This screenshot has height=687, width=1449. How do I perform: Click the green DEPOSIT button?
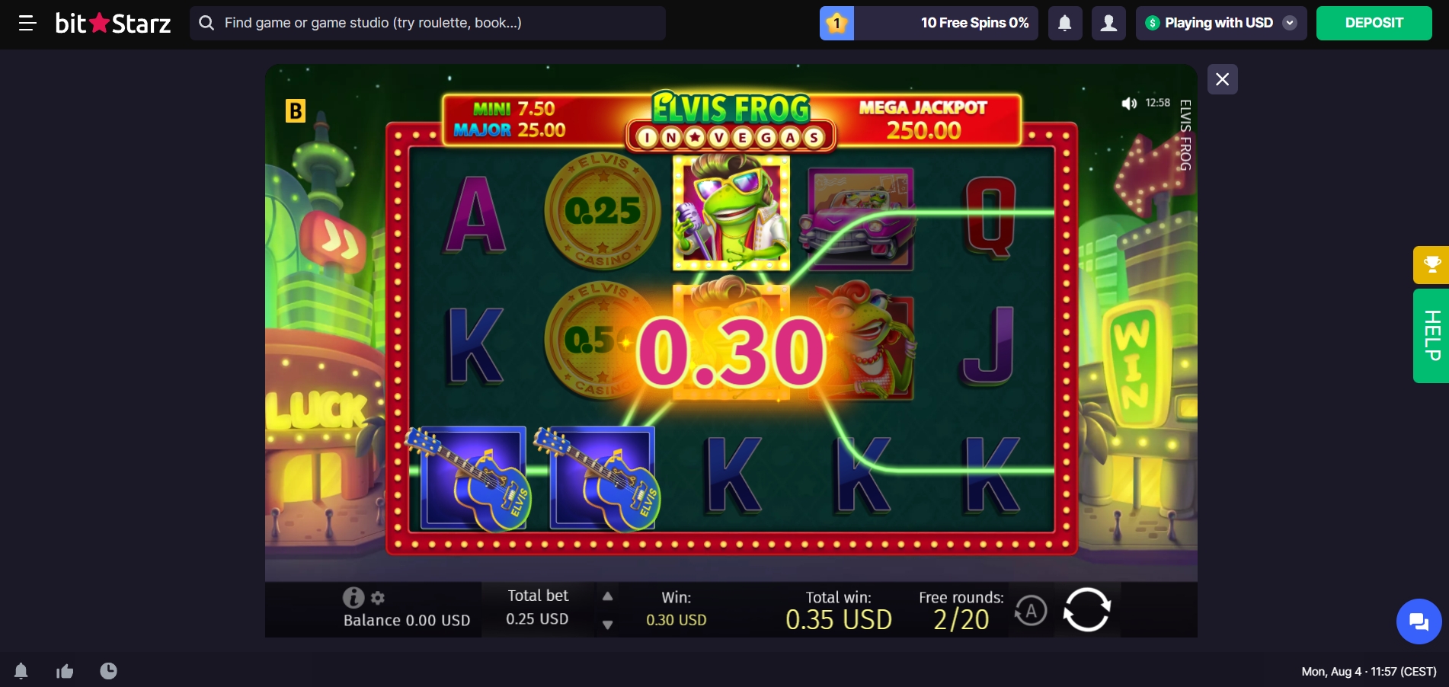1374,23
